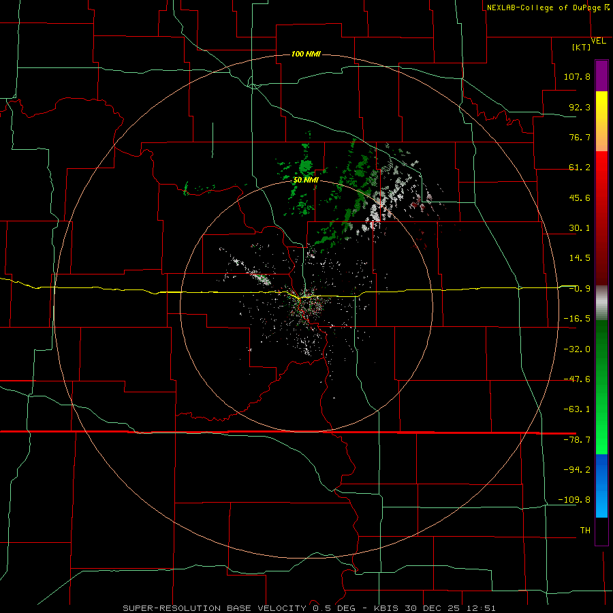Select the blue segment of the velocity scale
613x613 pixels.
tap(601, 486)
